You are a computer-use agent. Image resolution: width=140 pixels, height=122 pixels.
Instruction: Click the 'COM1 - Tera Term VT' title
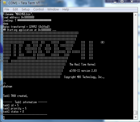24,3
